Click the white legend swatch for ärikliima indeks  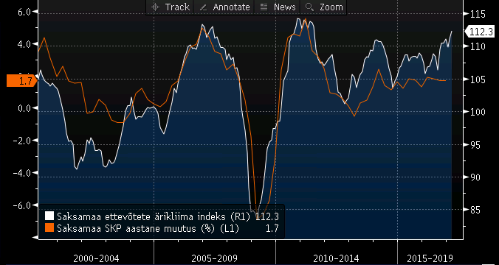click(49, 216)
